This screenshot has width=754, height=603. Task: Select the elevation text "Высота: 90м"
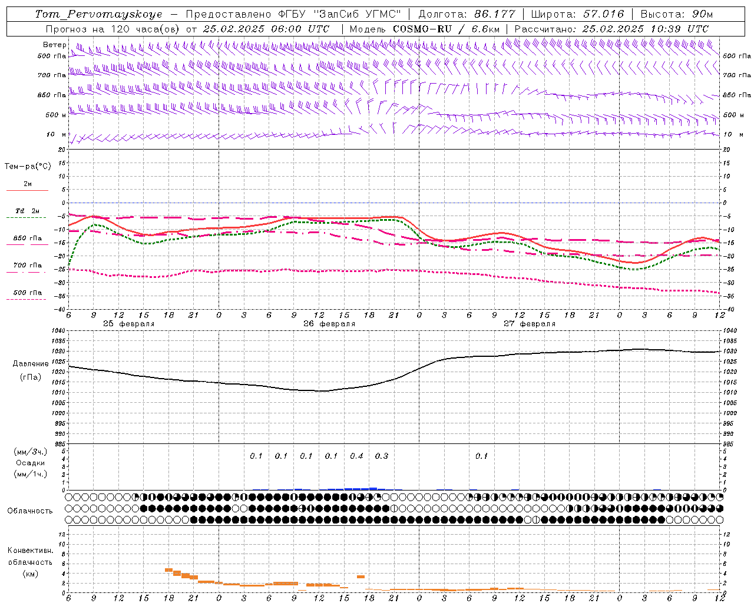[x=677, y=14]
